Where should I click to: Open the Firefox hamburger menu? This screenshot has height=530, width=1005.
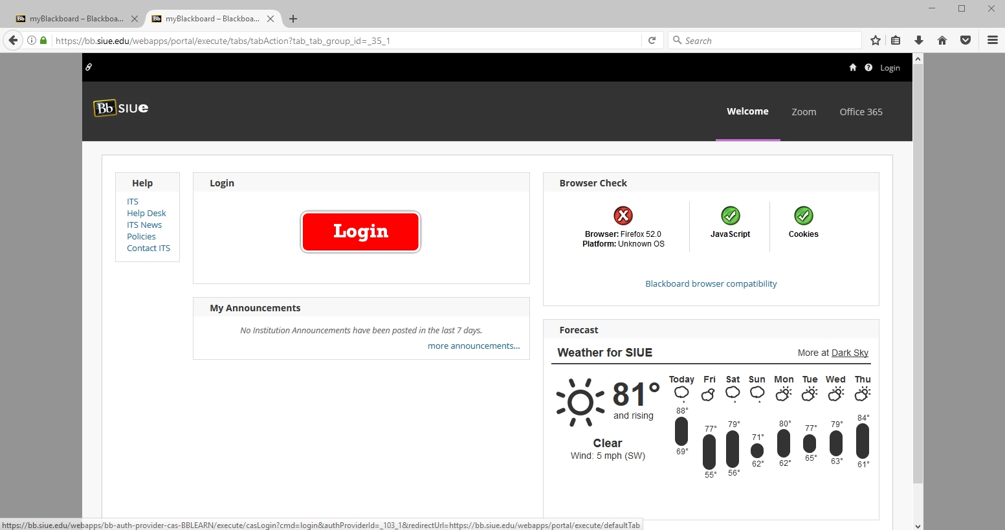coord(993,40)
